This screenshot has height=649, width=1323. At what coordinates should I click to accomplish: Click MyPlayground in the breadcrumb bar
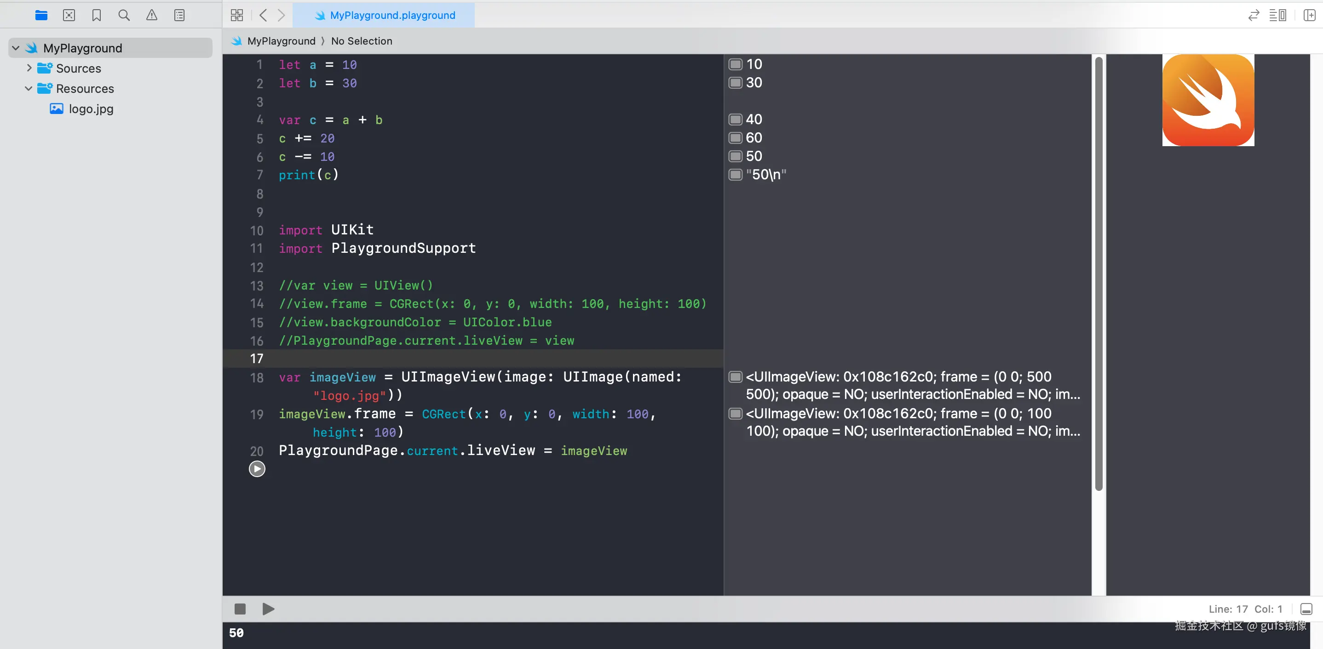coord(281,41)
